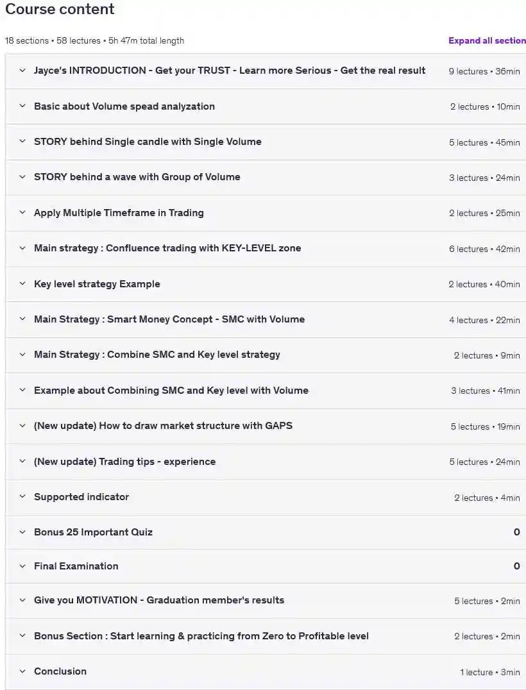Toggle chevron beside Final Examination
This screenshot has height=690, width=526.
(22, 566)
